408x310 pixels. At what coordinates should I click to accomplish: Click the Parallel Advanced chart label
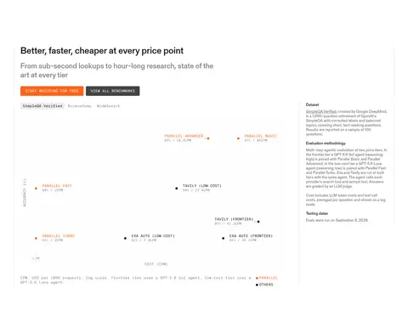coord(184,136)
